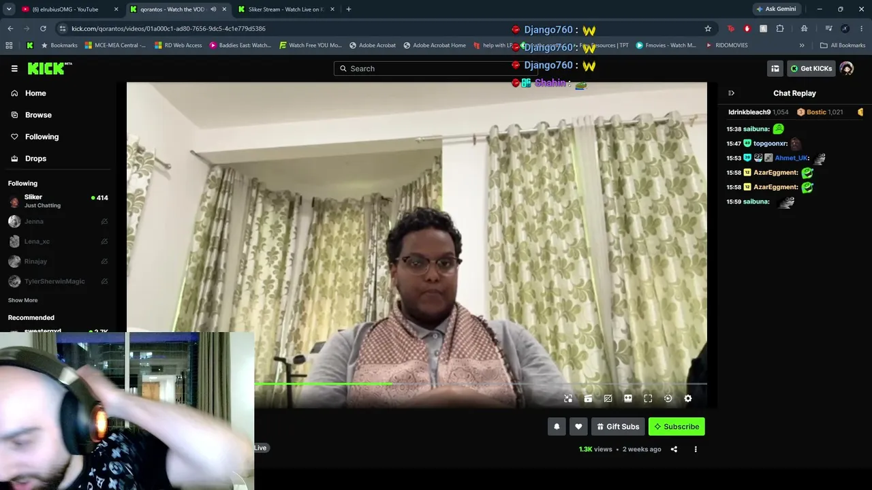Expand Following list with Show More
Viewport: 872px width, 490px height.
click(22, 300)
